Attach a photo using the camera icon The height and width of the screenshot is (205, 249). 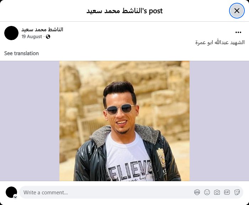coord(217,192)
